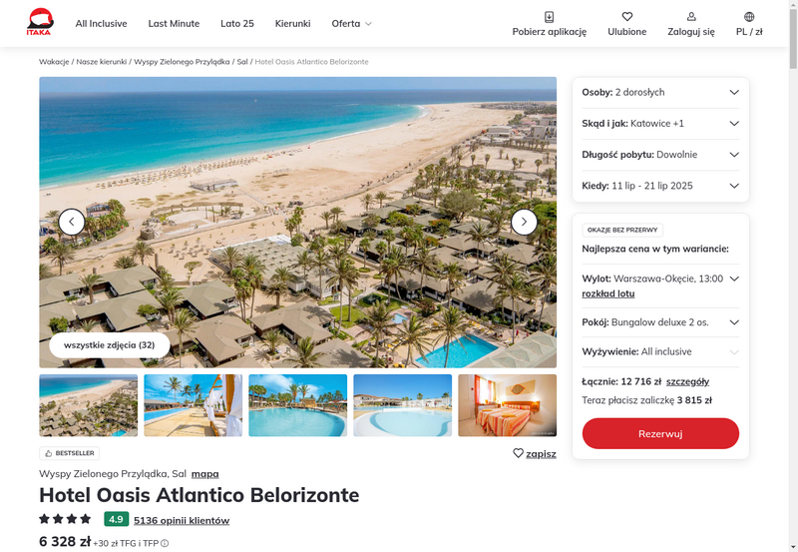This screenshot has height=552, width=798.
Task: Open the PL / zł globe selector
Action: [749, 17]
